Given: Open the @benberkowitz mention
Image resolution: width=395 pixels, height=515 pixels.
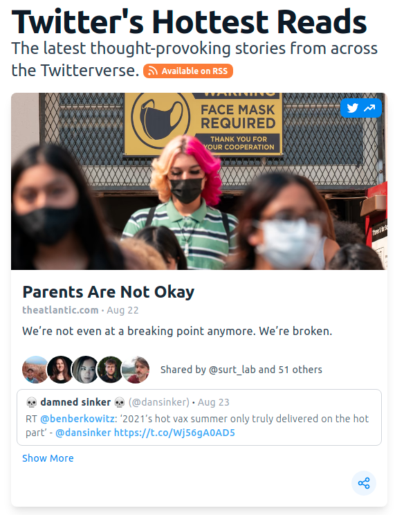Looking at the screenshot, I should [77, 419].
